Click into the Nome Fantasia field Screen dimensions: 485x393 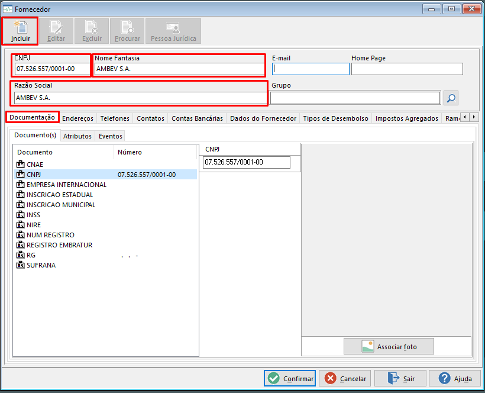tap(179, 69)
